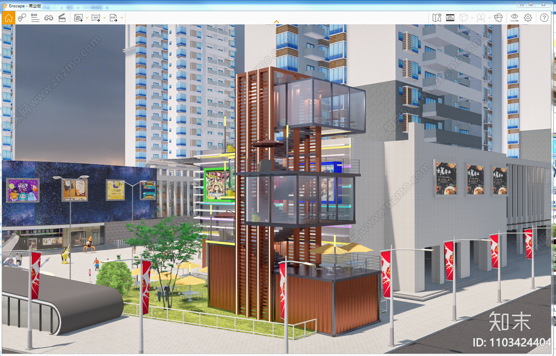Screen dimensions: 556x356
Task: Click the white-mode cube rendering style icon
Action: pyautogui.click(x=464, y=18)
